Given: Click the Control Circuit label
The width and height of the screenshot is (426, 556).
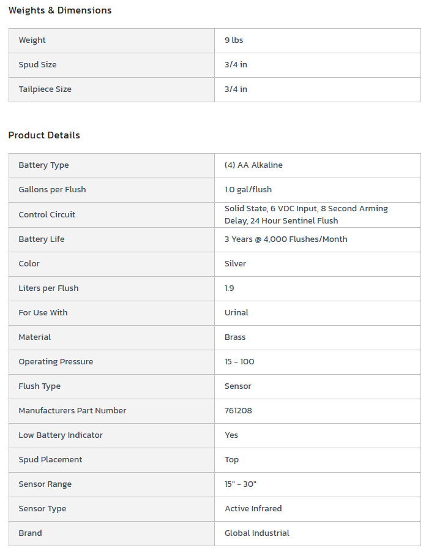Looking at the screenshot, I should click(47, 215).
